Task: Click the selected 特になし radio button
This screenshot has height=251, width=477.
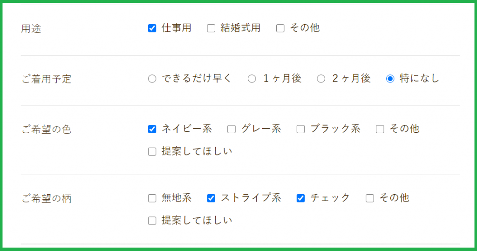Action: click(x=390, y=79)
